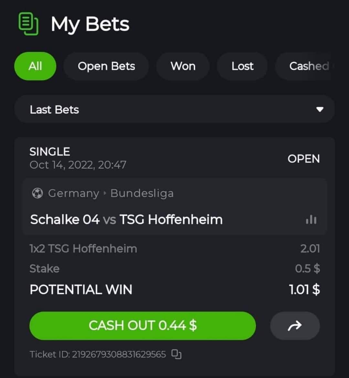Click the Germany league breadcrumb

pos(73,193)
